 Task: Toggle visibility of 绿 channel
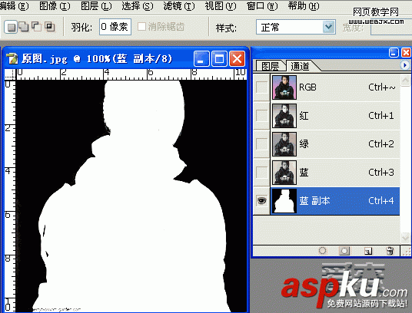tap(261, 143)
